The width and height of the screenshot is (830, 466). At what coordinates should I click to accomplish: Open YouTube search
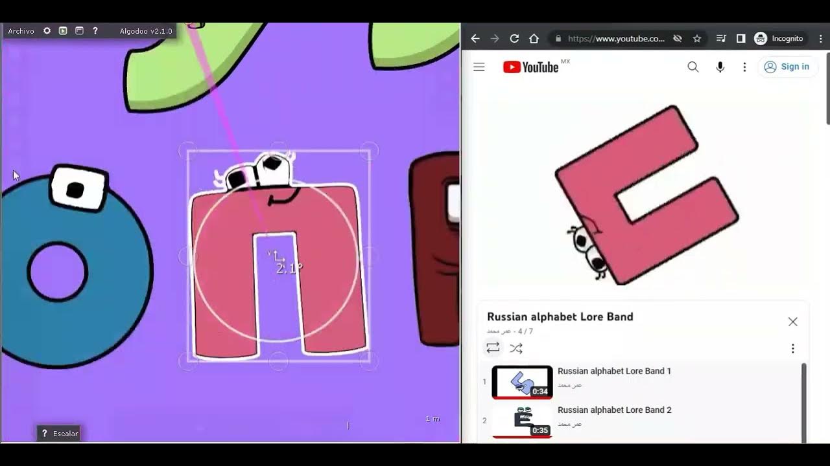point(693,67)
